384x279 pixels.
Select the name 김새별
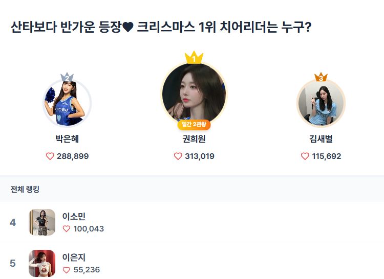pos(321,139)
